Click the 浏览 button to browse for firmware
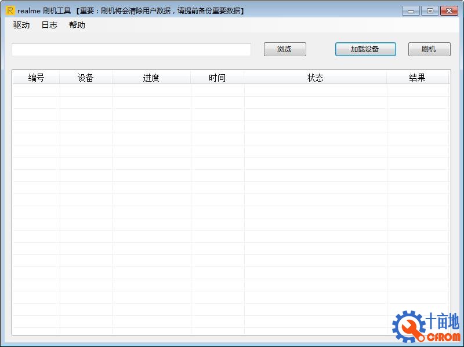 (285, 49)
